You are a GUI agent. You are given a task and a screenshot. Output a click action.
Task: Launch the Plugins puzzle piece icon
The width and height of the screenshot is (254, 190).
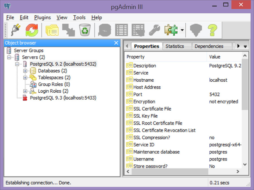[171, 30]
